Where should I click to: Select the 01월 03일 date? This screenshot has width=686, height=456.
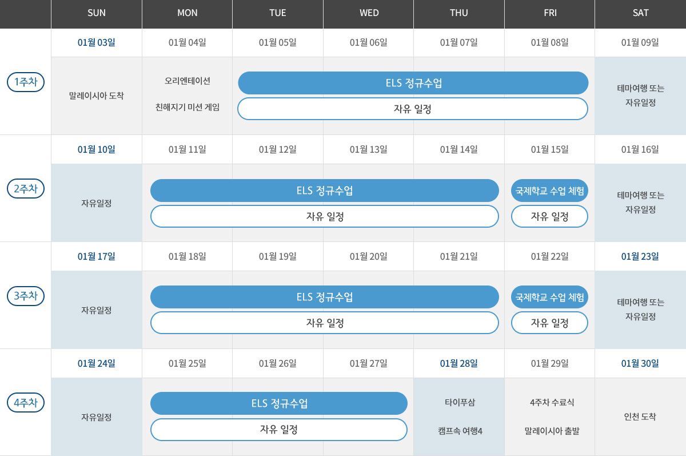click(x=96, y=42)
